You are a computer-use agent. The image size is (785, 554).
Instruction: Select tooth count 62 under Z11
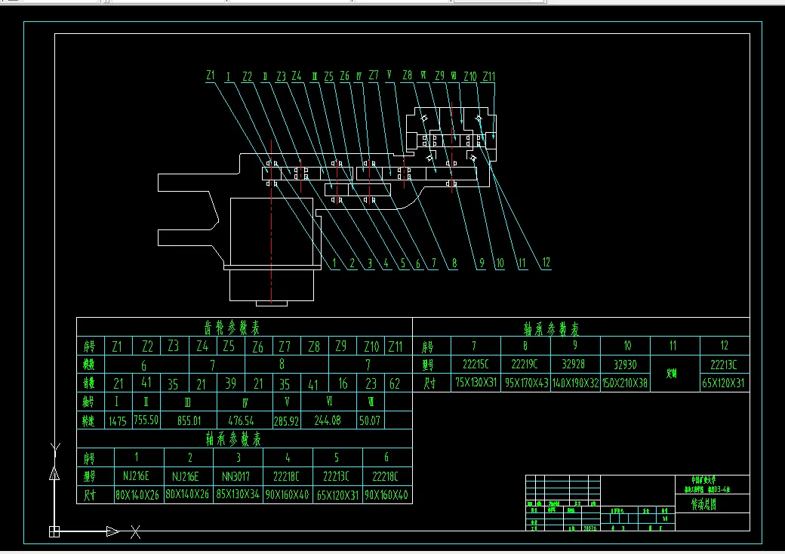tap(395, 383)
